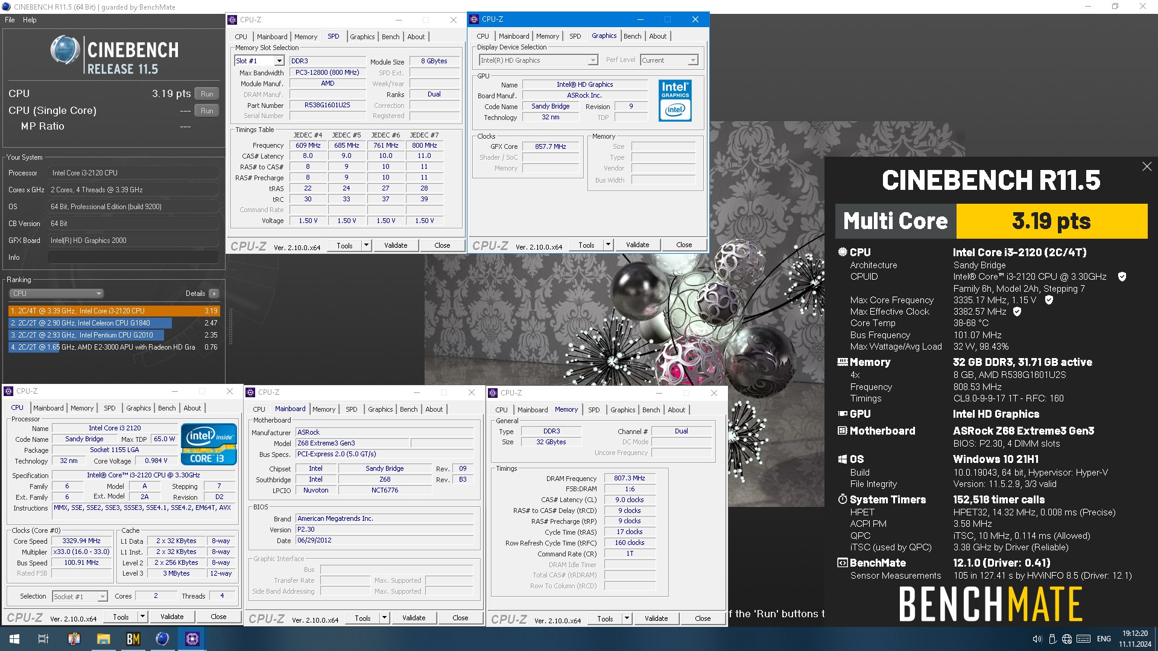Expand the Tools arrow in the SPD window
This screenshot has height=651, width=1158.
[x=366, y=245]
